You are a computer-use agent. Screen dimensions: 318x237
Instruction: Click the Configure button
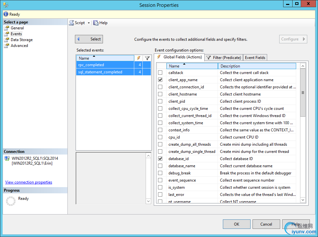tap(293, 39)
